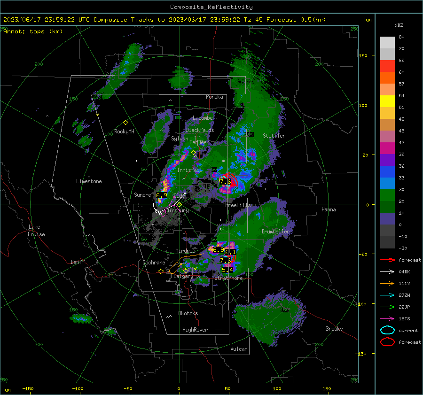Click the Composite_Reflectivity title

coord(211,7)
